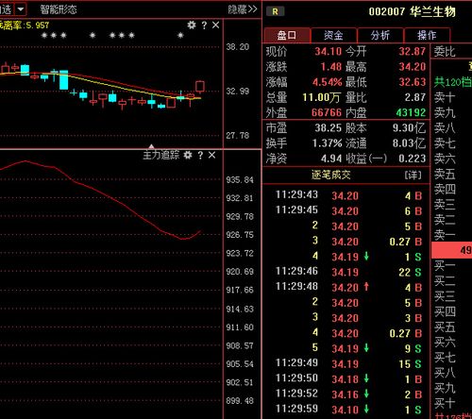Open the 智能形态 label
The width and height of the screenshot is (472, 419).
point(59,9)
